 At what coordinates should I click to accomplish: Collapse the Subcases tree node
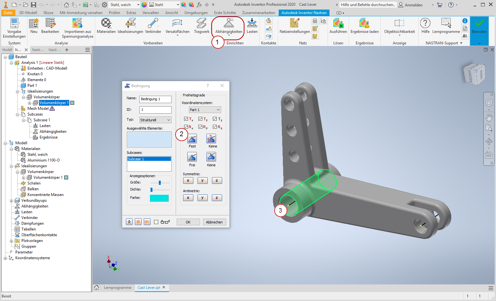(x=17, y=114)
